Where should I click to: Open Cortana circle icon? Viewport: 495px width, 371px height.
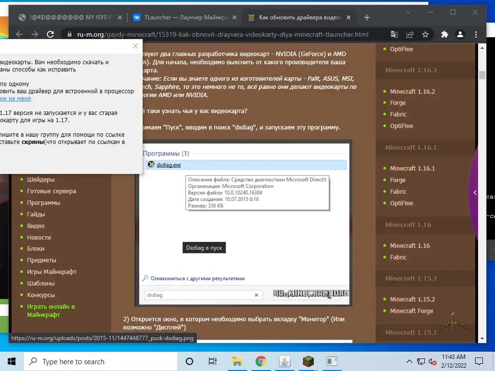pos(189,361)
